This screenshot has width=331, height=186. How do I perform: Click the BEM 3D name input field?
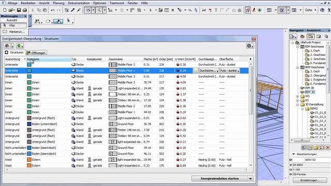point(317,160)
